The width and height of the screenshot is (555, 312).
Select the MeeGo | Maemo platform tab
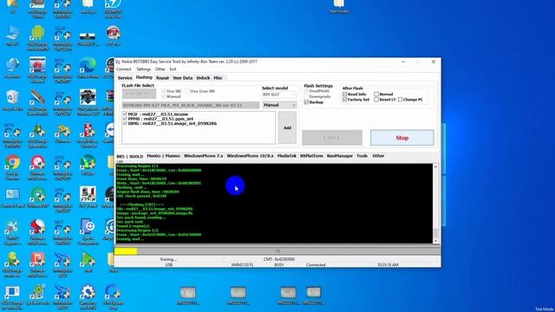pyautogui.click(x=163, y=156)
